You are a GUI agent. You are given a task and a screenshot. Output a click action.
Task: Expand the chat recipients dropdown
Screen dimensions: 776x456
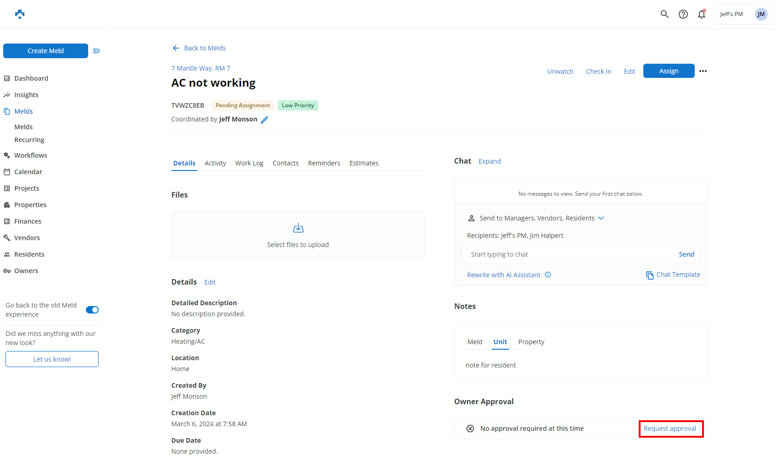pyautogui.click(x=601, y=218)
